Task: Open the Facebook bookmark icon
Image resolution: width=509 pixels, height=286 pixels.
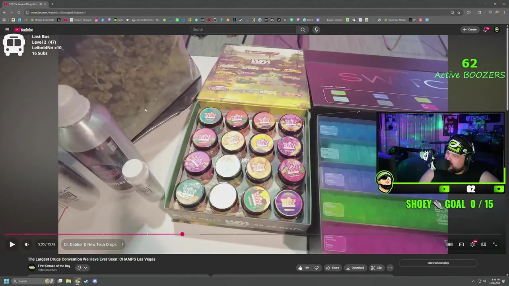Action: (x=103, y=20)
